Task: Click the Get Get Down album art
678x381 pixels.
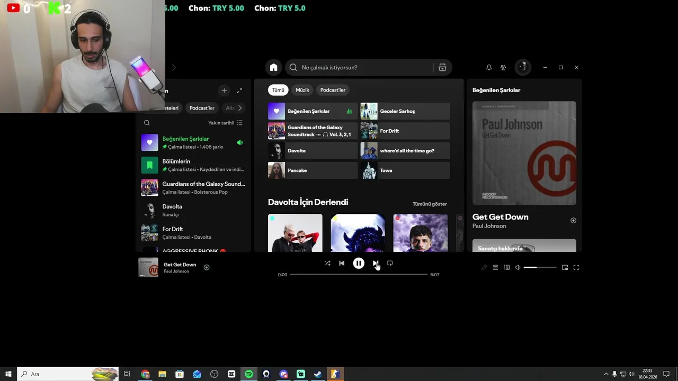Action: click(x=524, y=153)
